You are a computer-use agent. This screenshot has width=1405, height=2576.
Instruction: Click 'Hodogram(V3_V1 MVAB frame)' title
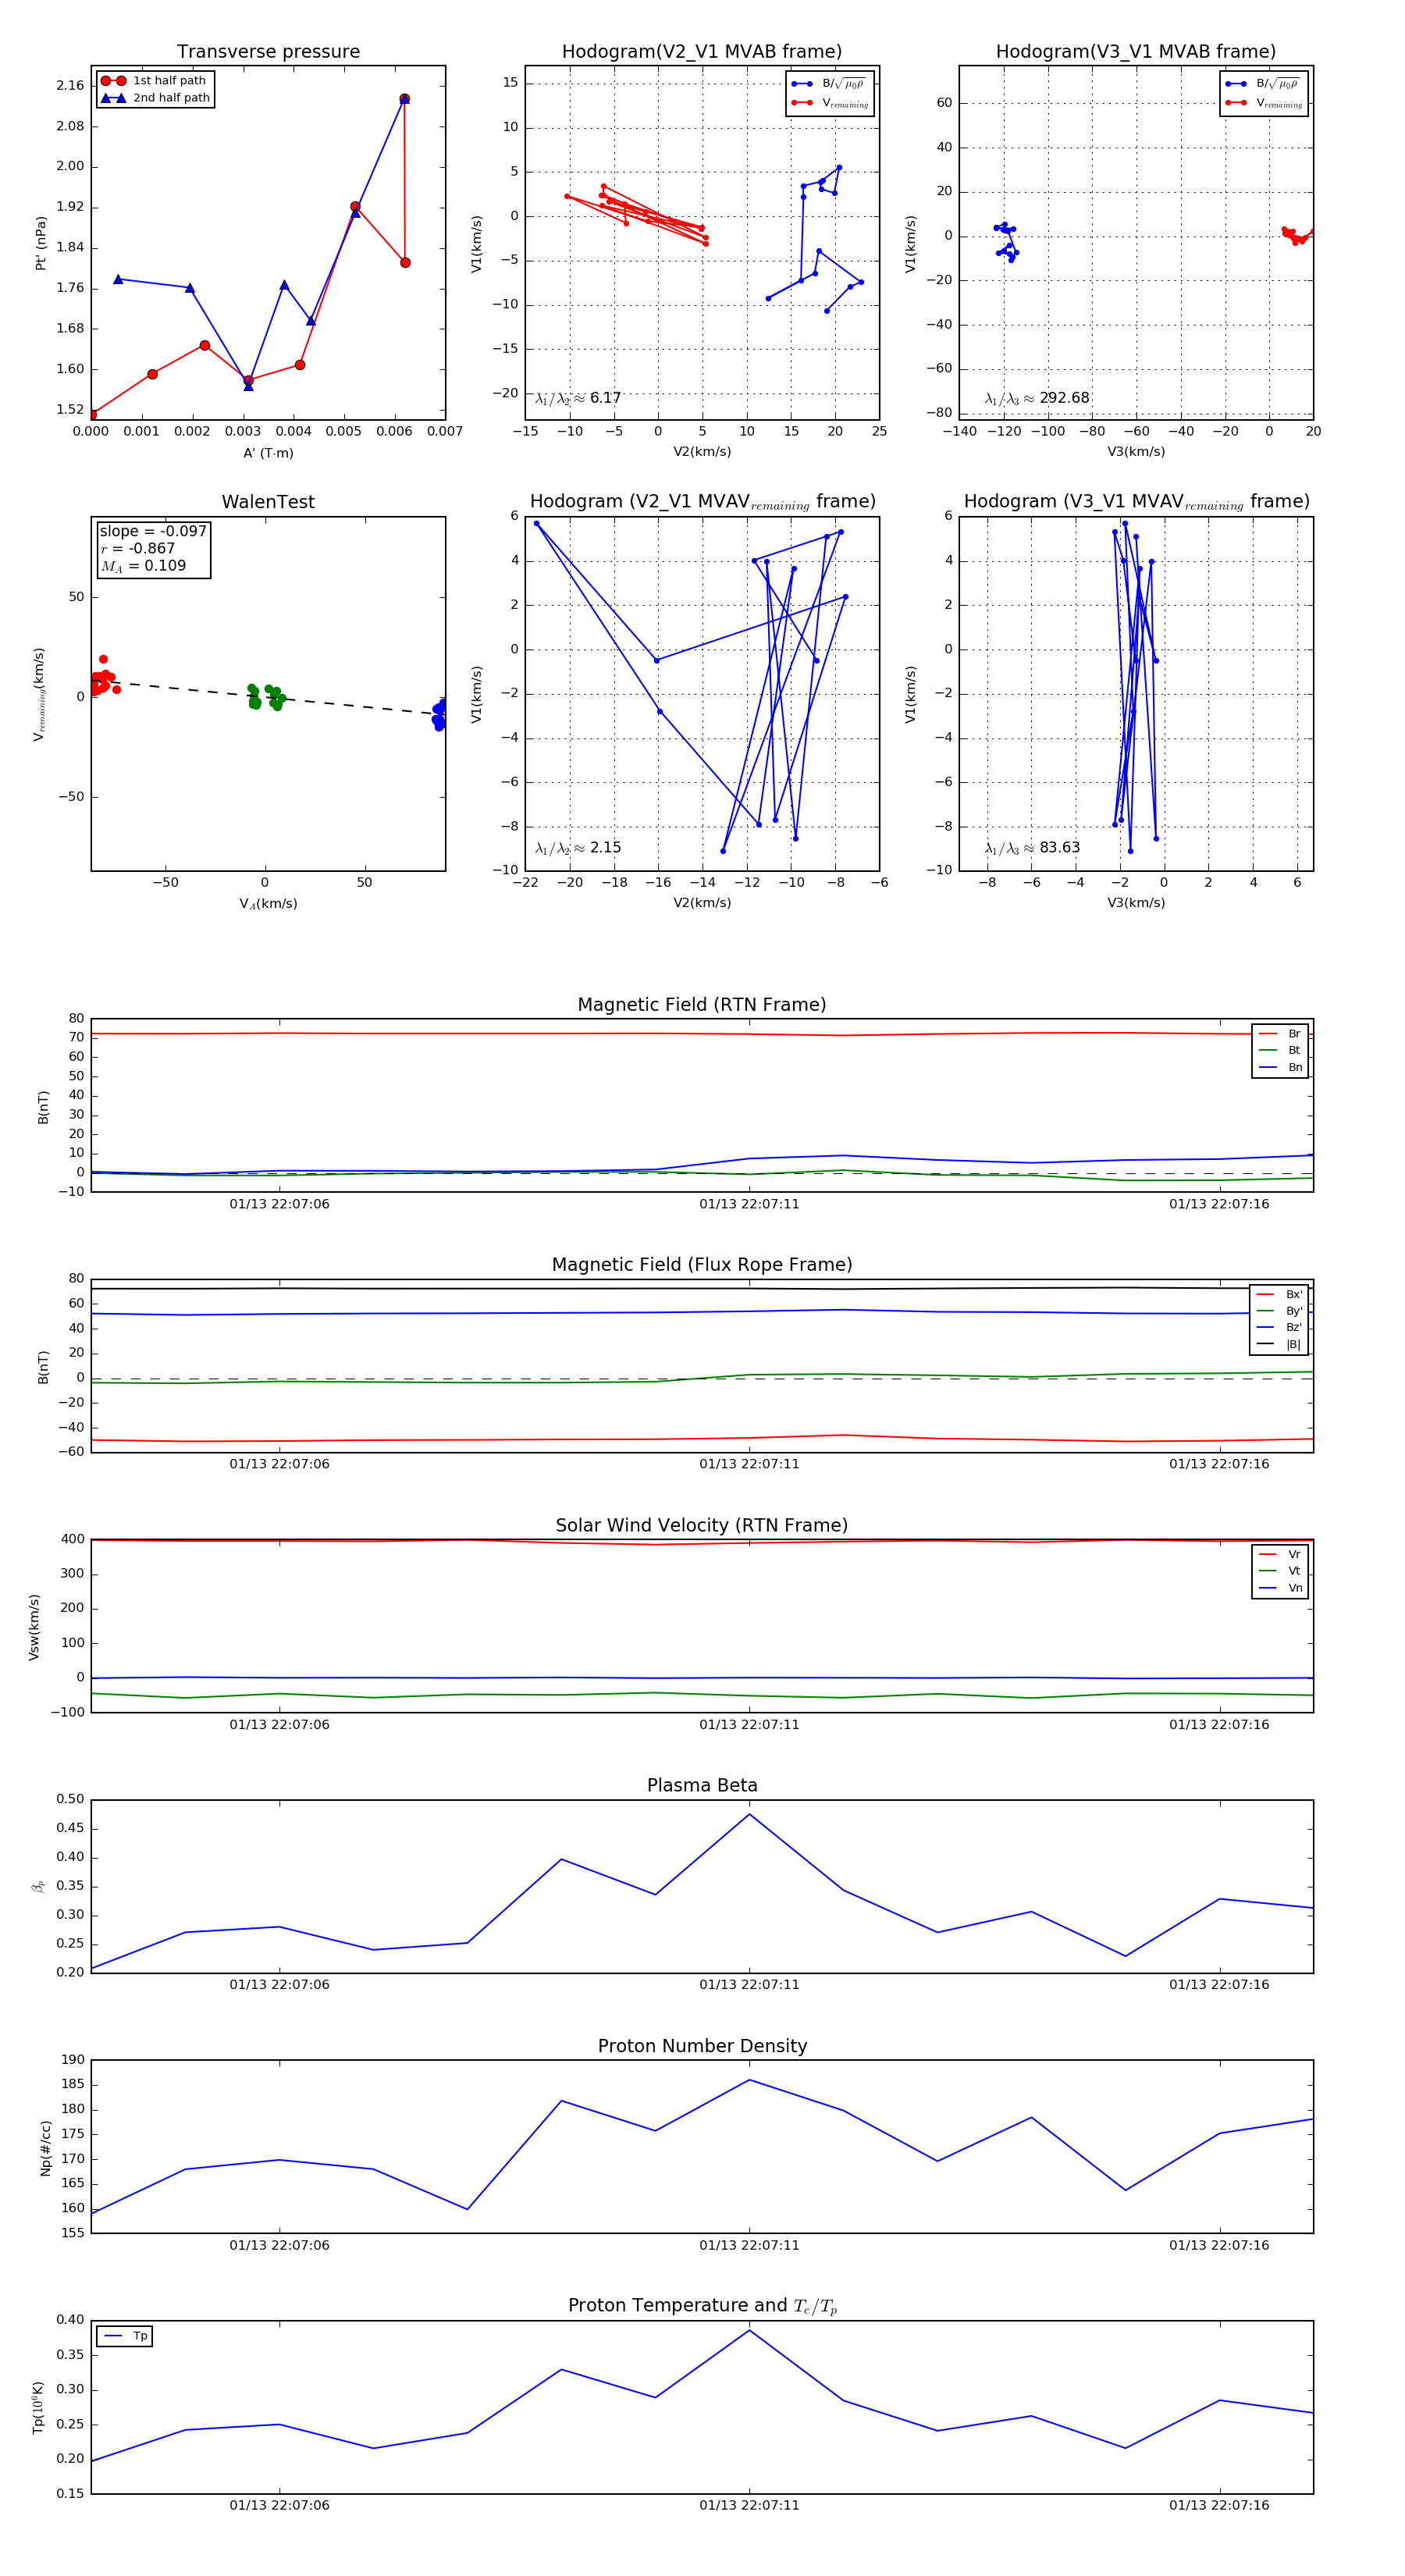(1136, 52)
